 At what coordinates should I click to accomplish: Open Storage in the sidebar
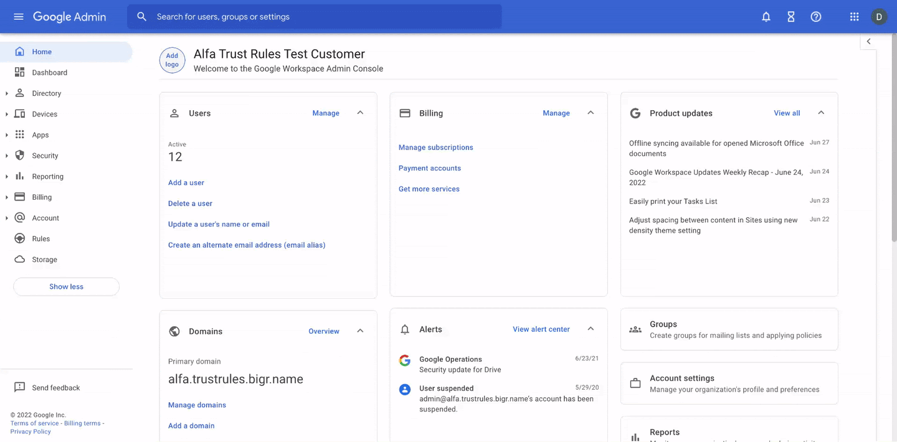[66, 260]
